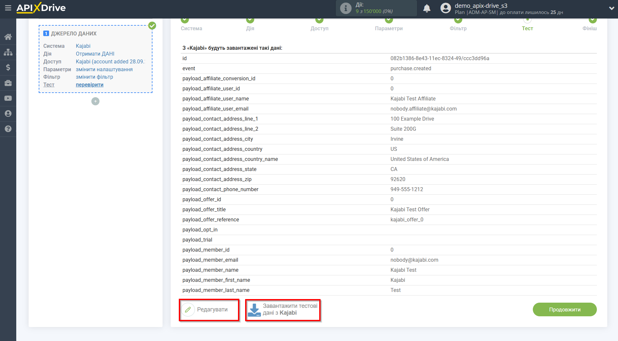
Task: Open the billing dollar icon in sidebar
Action: [8, 68]
